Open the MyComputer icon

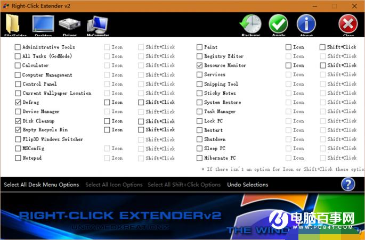pyautogui.click(x=98, y=24)
